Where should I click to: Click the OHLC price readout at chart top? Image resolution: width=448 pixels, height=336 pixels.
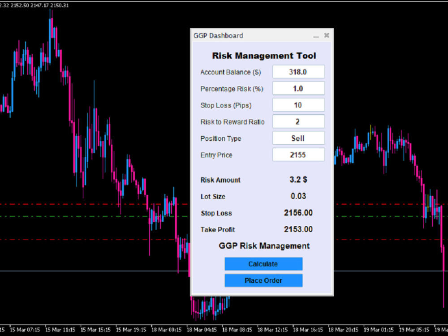click(34, 5)
